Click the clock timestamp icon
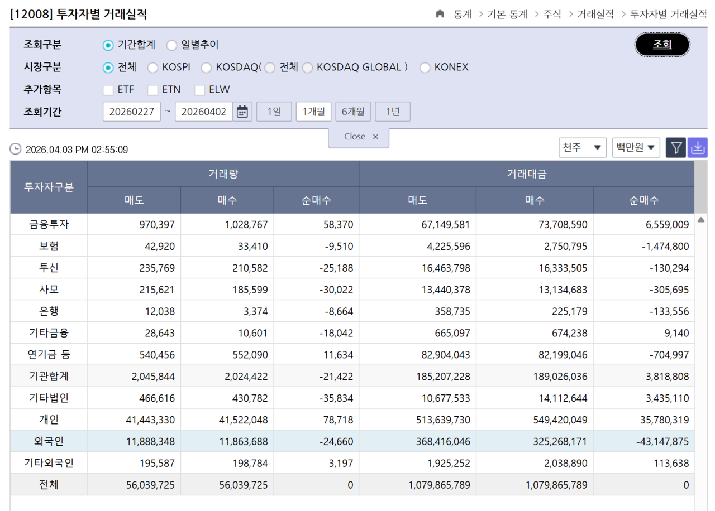715x511 pixels. click(x=16, y=149)
